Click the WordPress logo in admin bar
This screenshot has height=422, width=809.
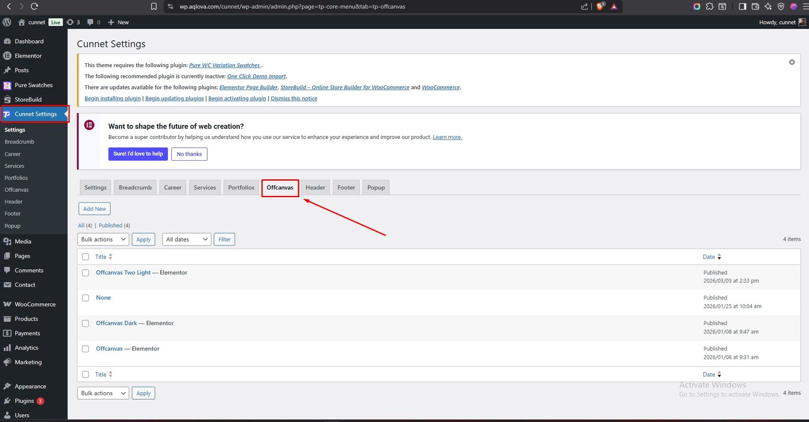point(7,22)
